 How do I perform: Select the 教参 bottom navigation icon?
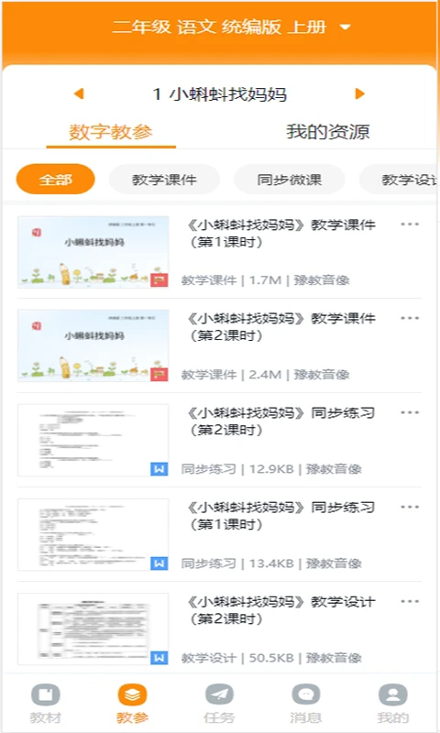pyautogui.click(x=132, y=695)
